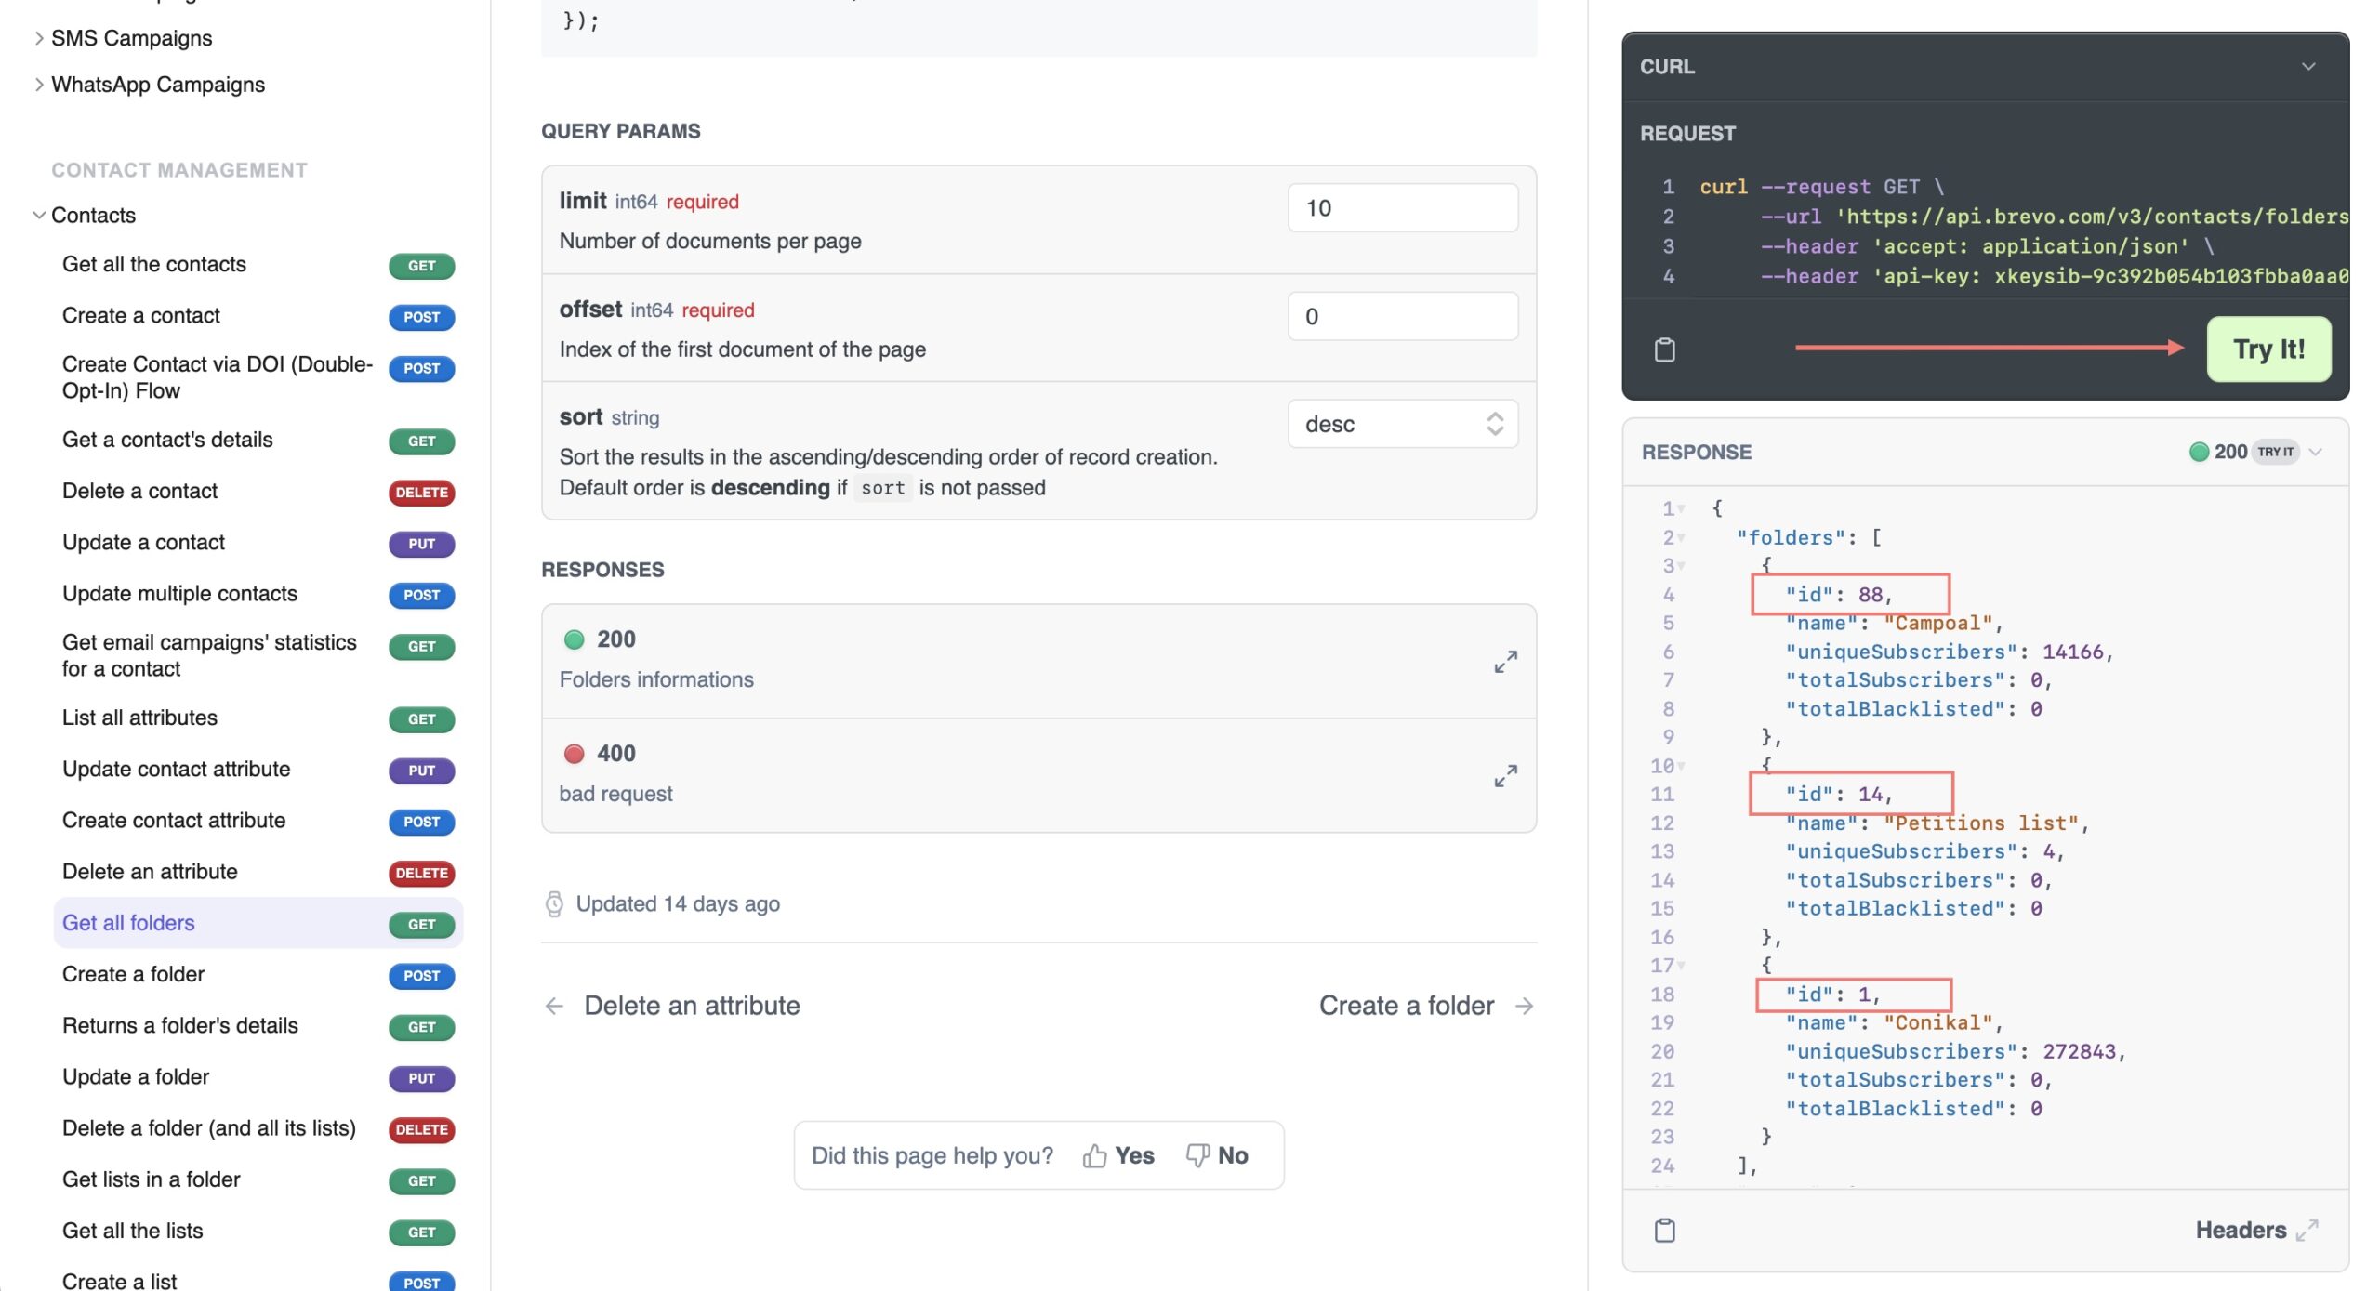Copy the cURL request with clipboard icon
2380x1291 pixels.
(x=1664, y=349)
